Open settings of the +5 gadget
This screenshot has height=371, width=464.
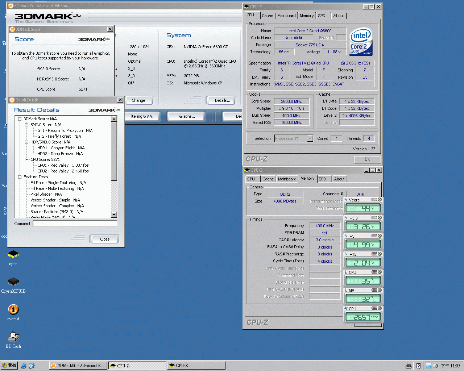click(374, 236)
